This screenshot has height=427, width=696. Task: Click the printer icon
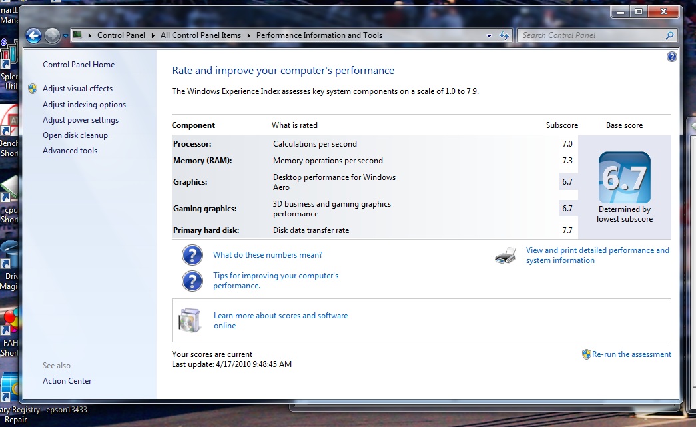pos(506,256)
